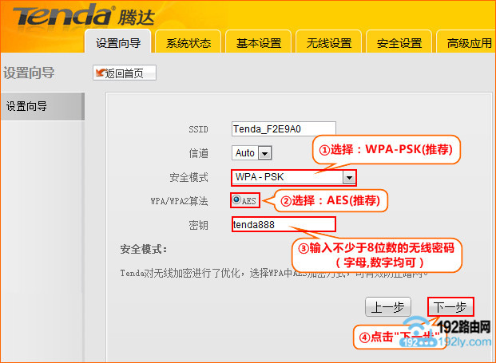Viewport: 496px width, 363px height.
Task: Go to the 基本设置 tab
Action: click(x=258, y=43)
